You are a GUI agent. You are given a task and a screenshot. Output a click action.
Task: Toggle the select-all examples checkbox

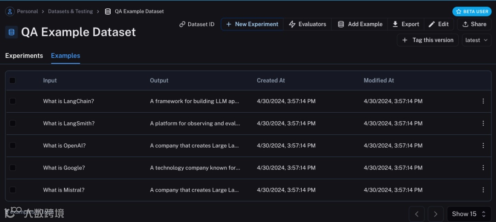12,80
